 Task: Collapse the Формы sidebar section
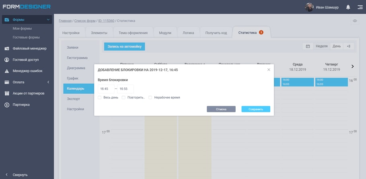click(48, 20)
